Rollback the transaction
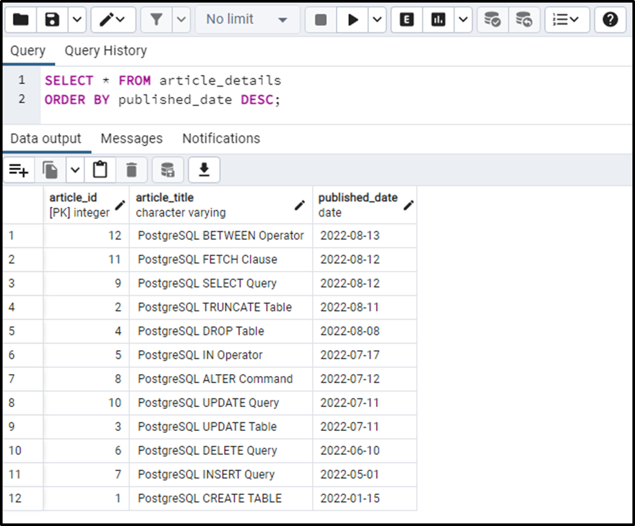635x526 pixels. click(524, 19)
